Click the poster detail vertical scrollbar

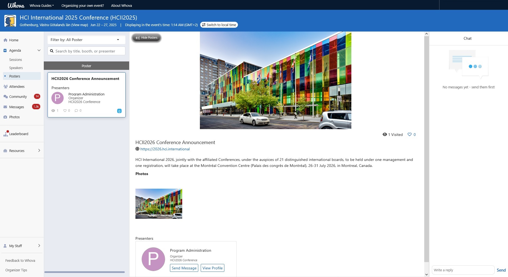[426, 149]
